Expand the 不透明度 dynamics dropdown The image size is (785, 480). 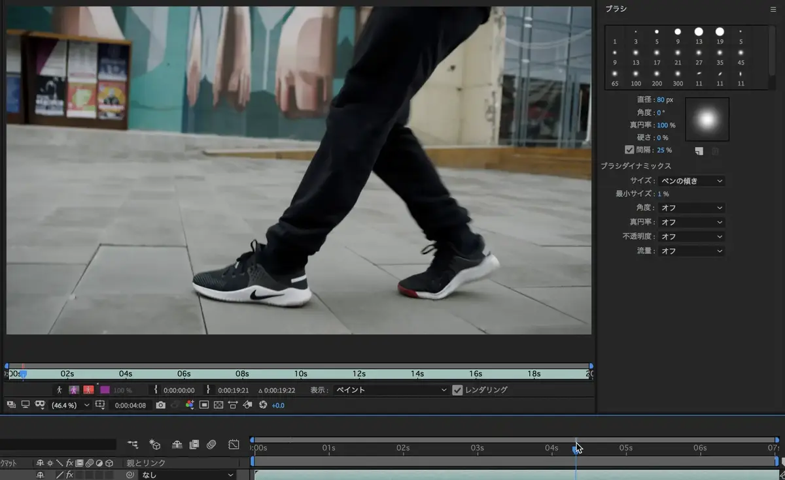pos(691,236)
